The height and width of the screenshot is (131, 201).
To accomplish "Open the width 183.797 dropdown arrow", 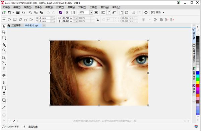I will (74, 18).
